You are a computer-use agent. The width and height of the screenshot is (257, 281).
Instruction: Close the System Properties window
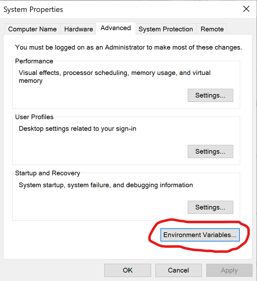point(246,9)
